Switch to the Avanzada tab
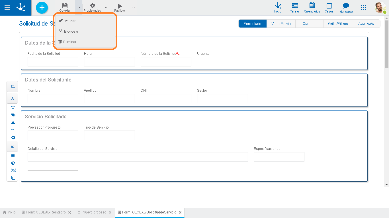The height and width of the screenshot is (218, 389). pos(366,24)
